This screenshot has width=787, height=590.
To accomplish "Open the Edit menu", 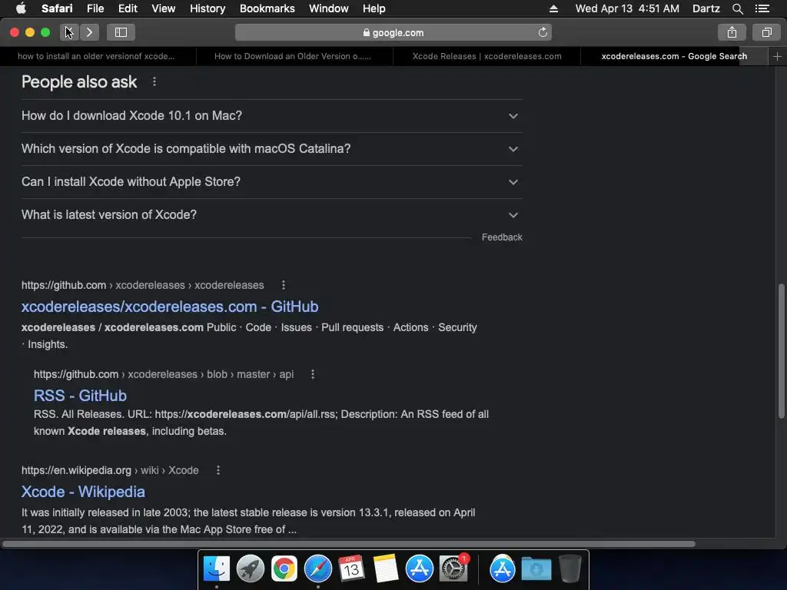I will [x=128, y=8].
